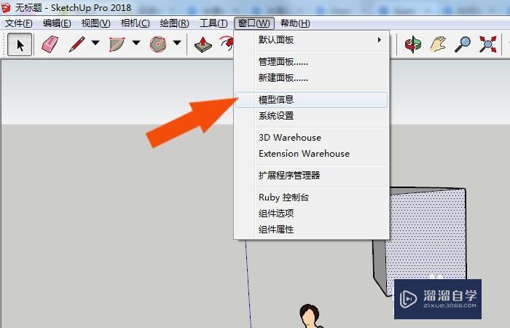Open Extension Warehouse entry
This screenshot has width=510, height=328.
313,154
